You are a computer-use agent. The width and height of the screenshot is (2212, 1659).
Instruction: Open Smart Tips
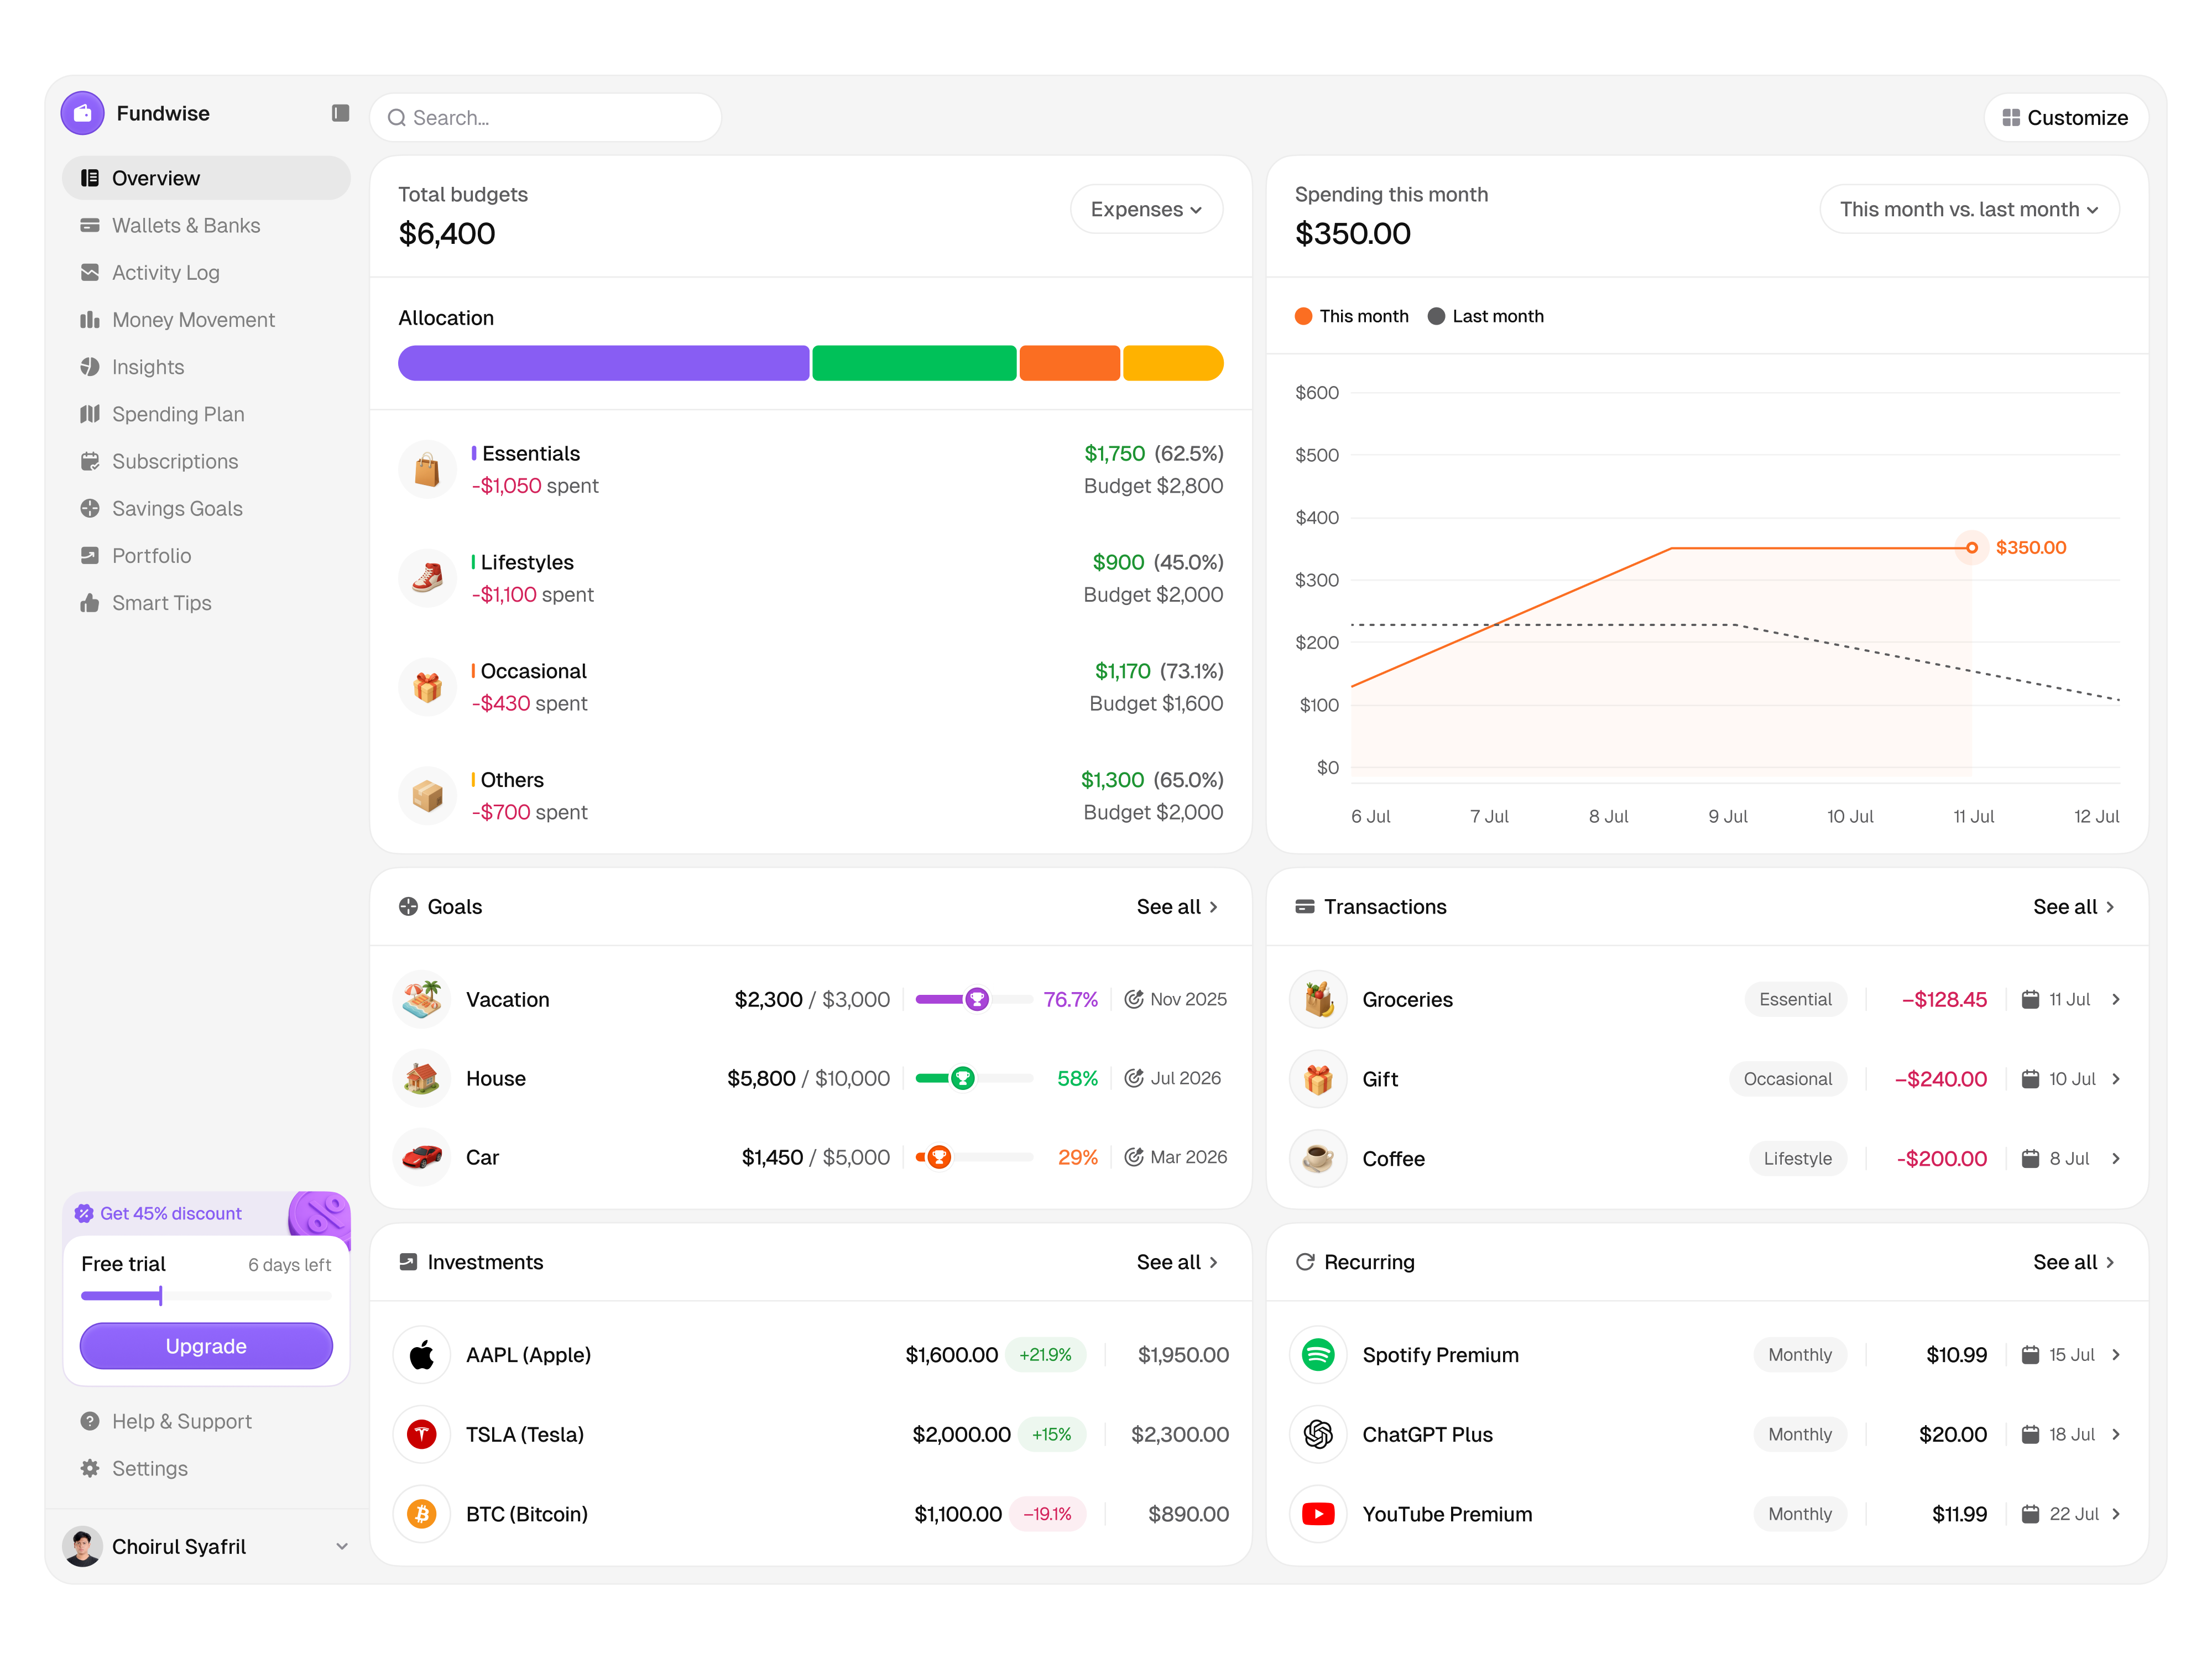pos(161,603)
